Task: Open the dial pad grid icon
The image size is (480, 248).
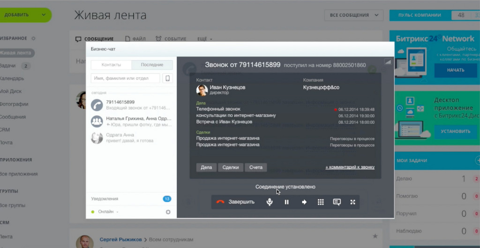Action: pos(321,202)
